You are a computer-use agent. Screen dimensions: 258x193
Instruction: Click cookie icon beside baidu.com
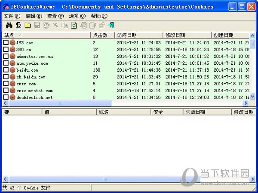12,70
